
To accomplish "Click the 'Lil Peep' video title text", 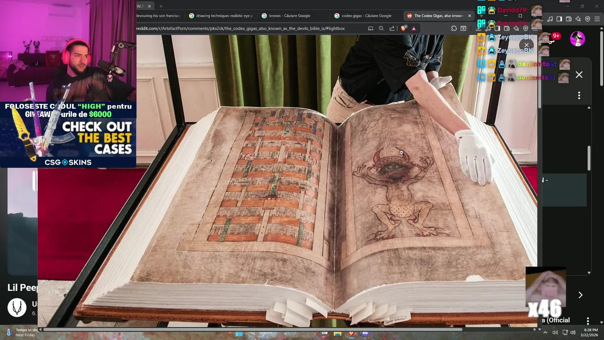I will 23,287.
